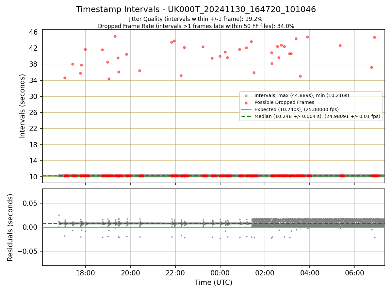Click legend entry "Possible Dropped Frames"
This screenshot has height=294, width=392.
(284, 102)
